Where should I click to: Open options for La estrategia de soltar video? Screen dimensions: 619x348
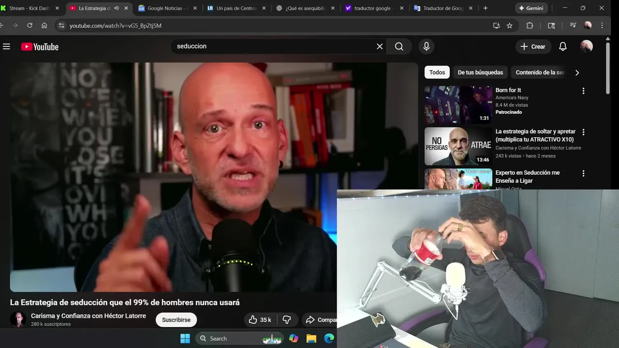coord(583,132)
